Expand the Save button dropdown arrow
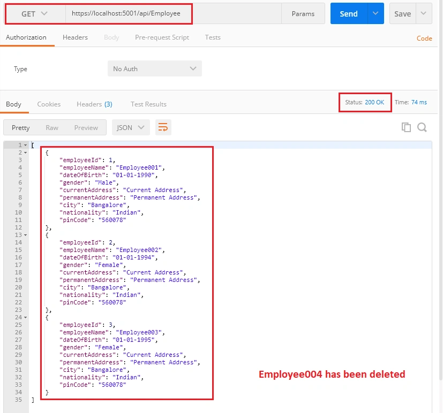This screenshot has width=443, height=413. click(424, 13)
